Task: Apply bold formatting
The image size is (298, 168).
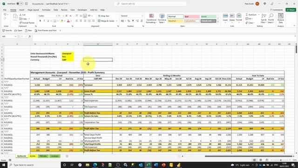Action: point(40,21)
